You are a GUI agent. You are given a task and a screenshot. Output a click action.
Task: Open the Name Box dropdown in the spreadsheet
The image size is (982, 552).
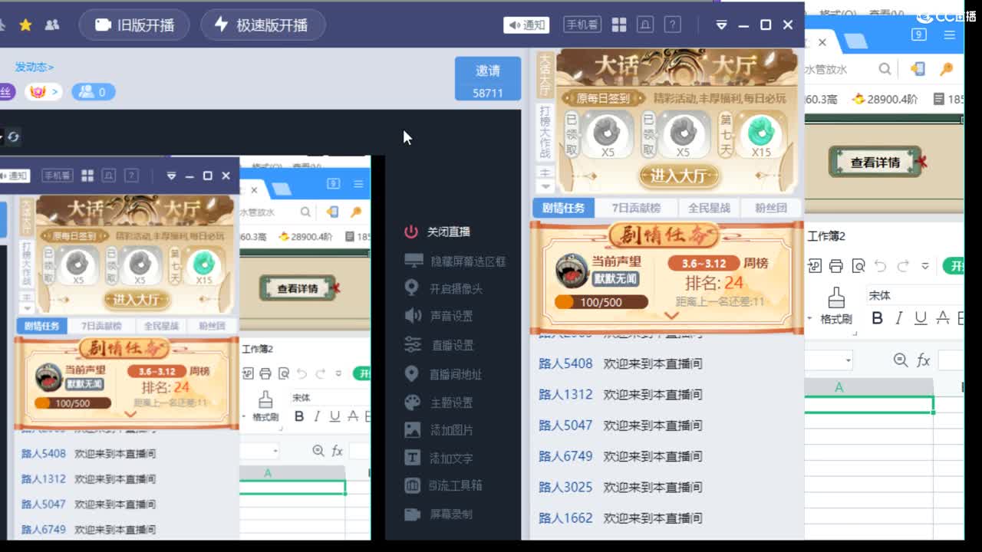(x=850, y=360)
